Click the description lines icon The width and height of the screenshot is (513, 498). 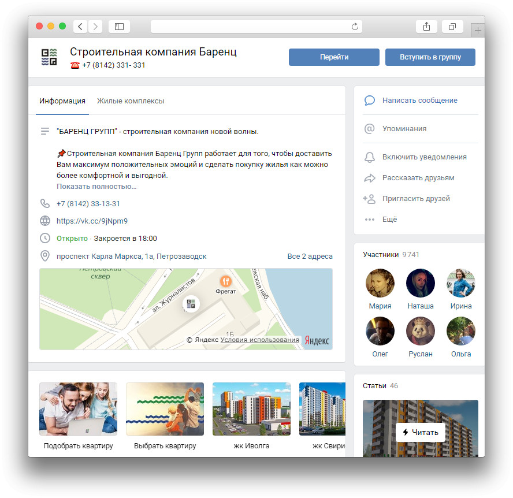45,131
